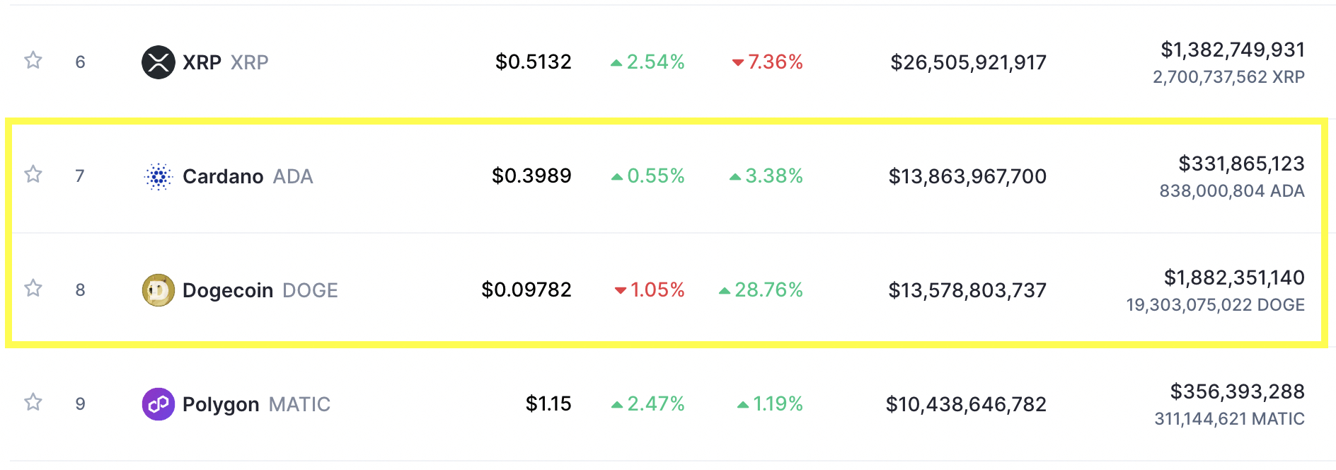Click the Polygon coin logo icon
This screenshot has width=1336, height=470.
pyautogui.click(x=159, y=404)
